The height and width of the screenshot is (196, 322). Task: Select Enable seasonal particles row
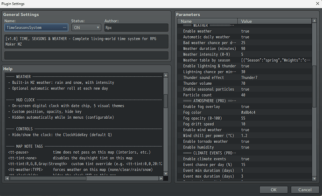point(245,89)
